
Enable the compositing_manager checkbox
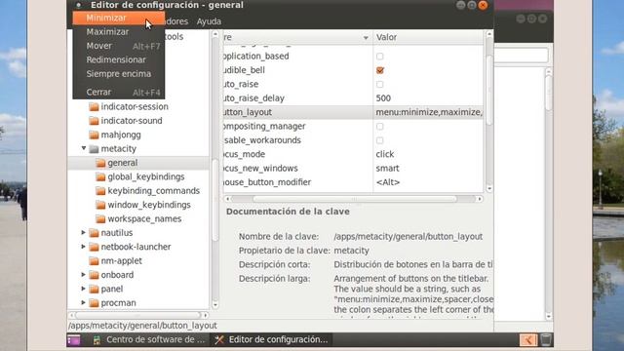[380, 126]
